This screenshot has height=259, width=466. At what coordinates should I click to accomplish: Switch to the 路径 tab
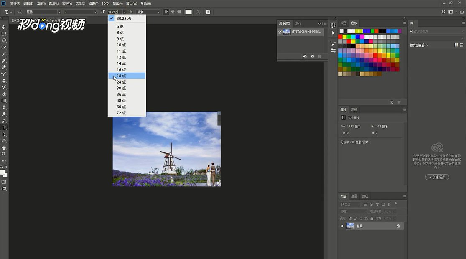(365, 196)
